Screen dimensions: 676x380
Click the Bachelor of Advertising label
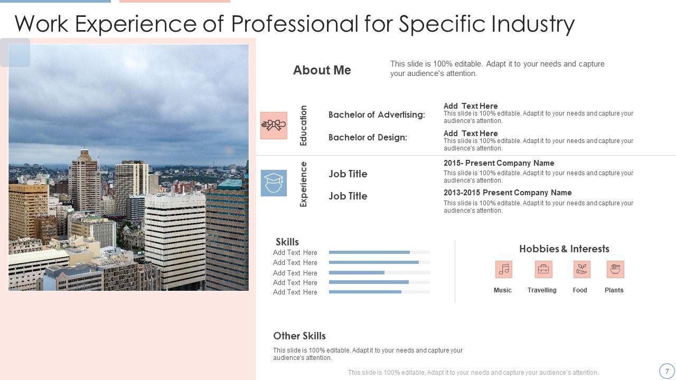click(x=377, y=115)
